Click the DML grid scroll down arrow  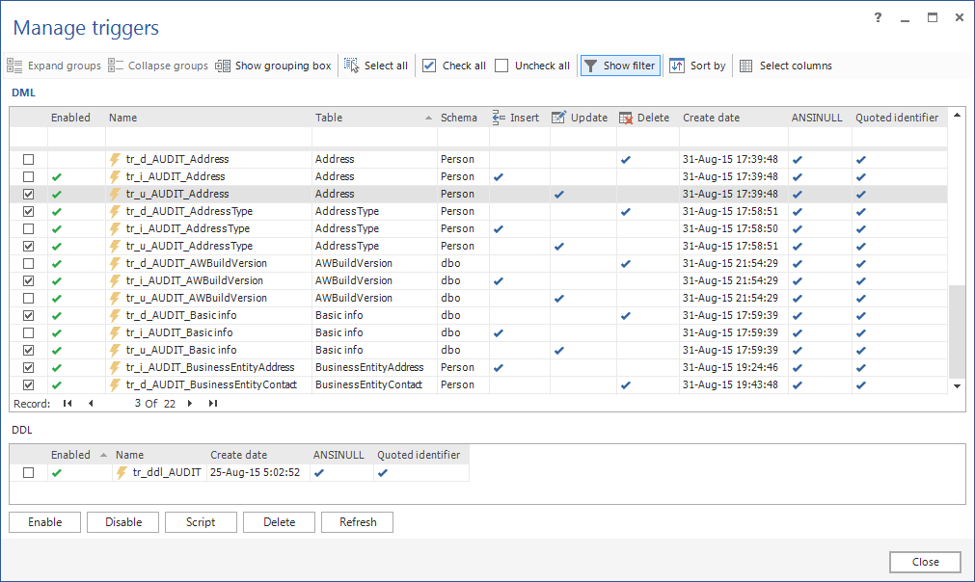pos(957,386)
